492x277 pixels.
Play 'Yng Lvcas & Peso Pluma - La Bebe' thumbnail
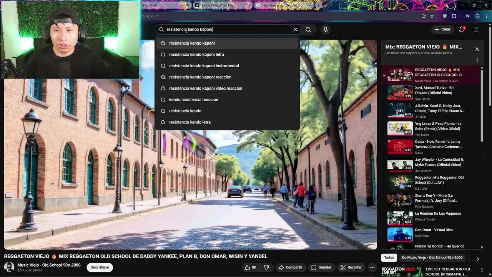pos(400,128)
